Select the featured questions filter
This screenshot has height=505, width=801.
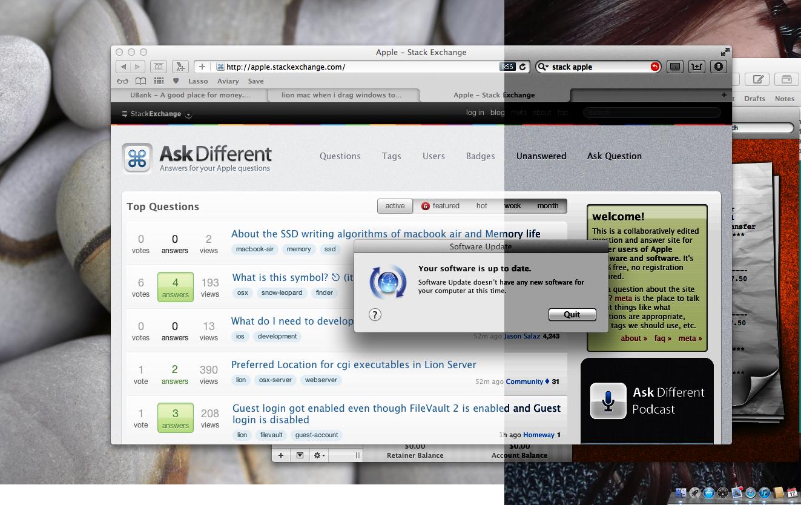coord(440,206)
